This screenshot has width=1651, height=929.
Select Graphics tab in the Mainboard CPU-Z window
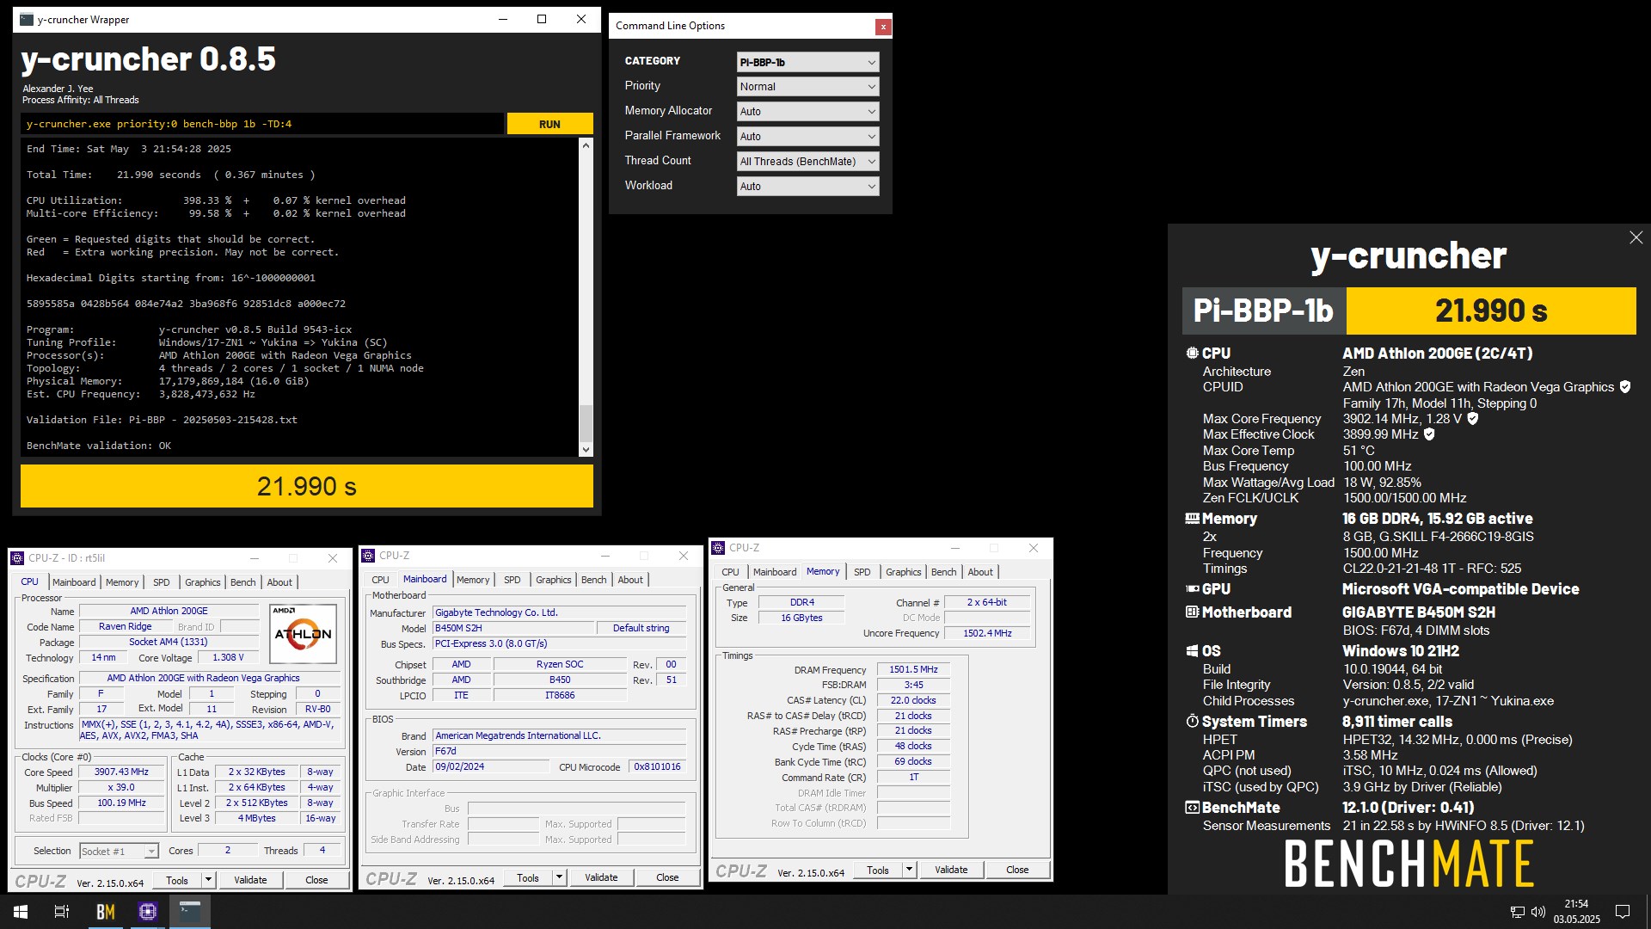click(554, 580)
